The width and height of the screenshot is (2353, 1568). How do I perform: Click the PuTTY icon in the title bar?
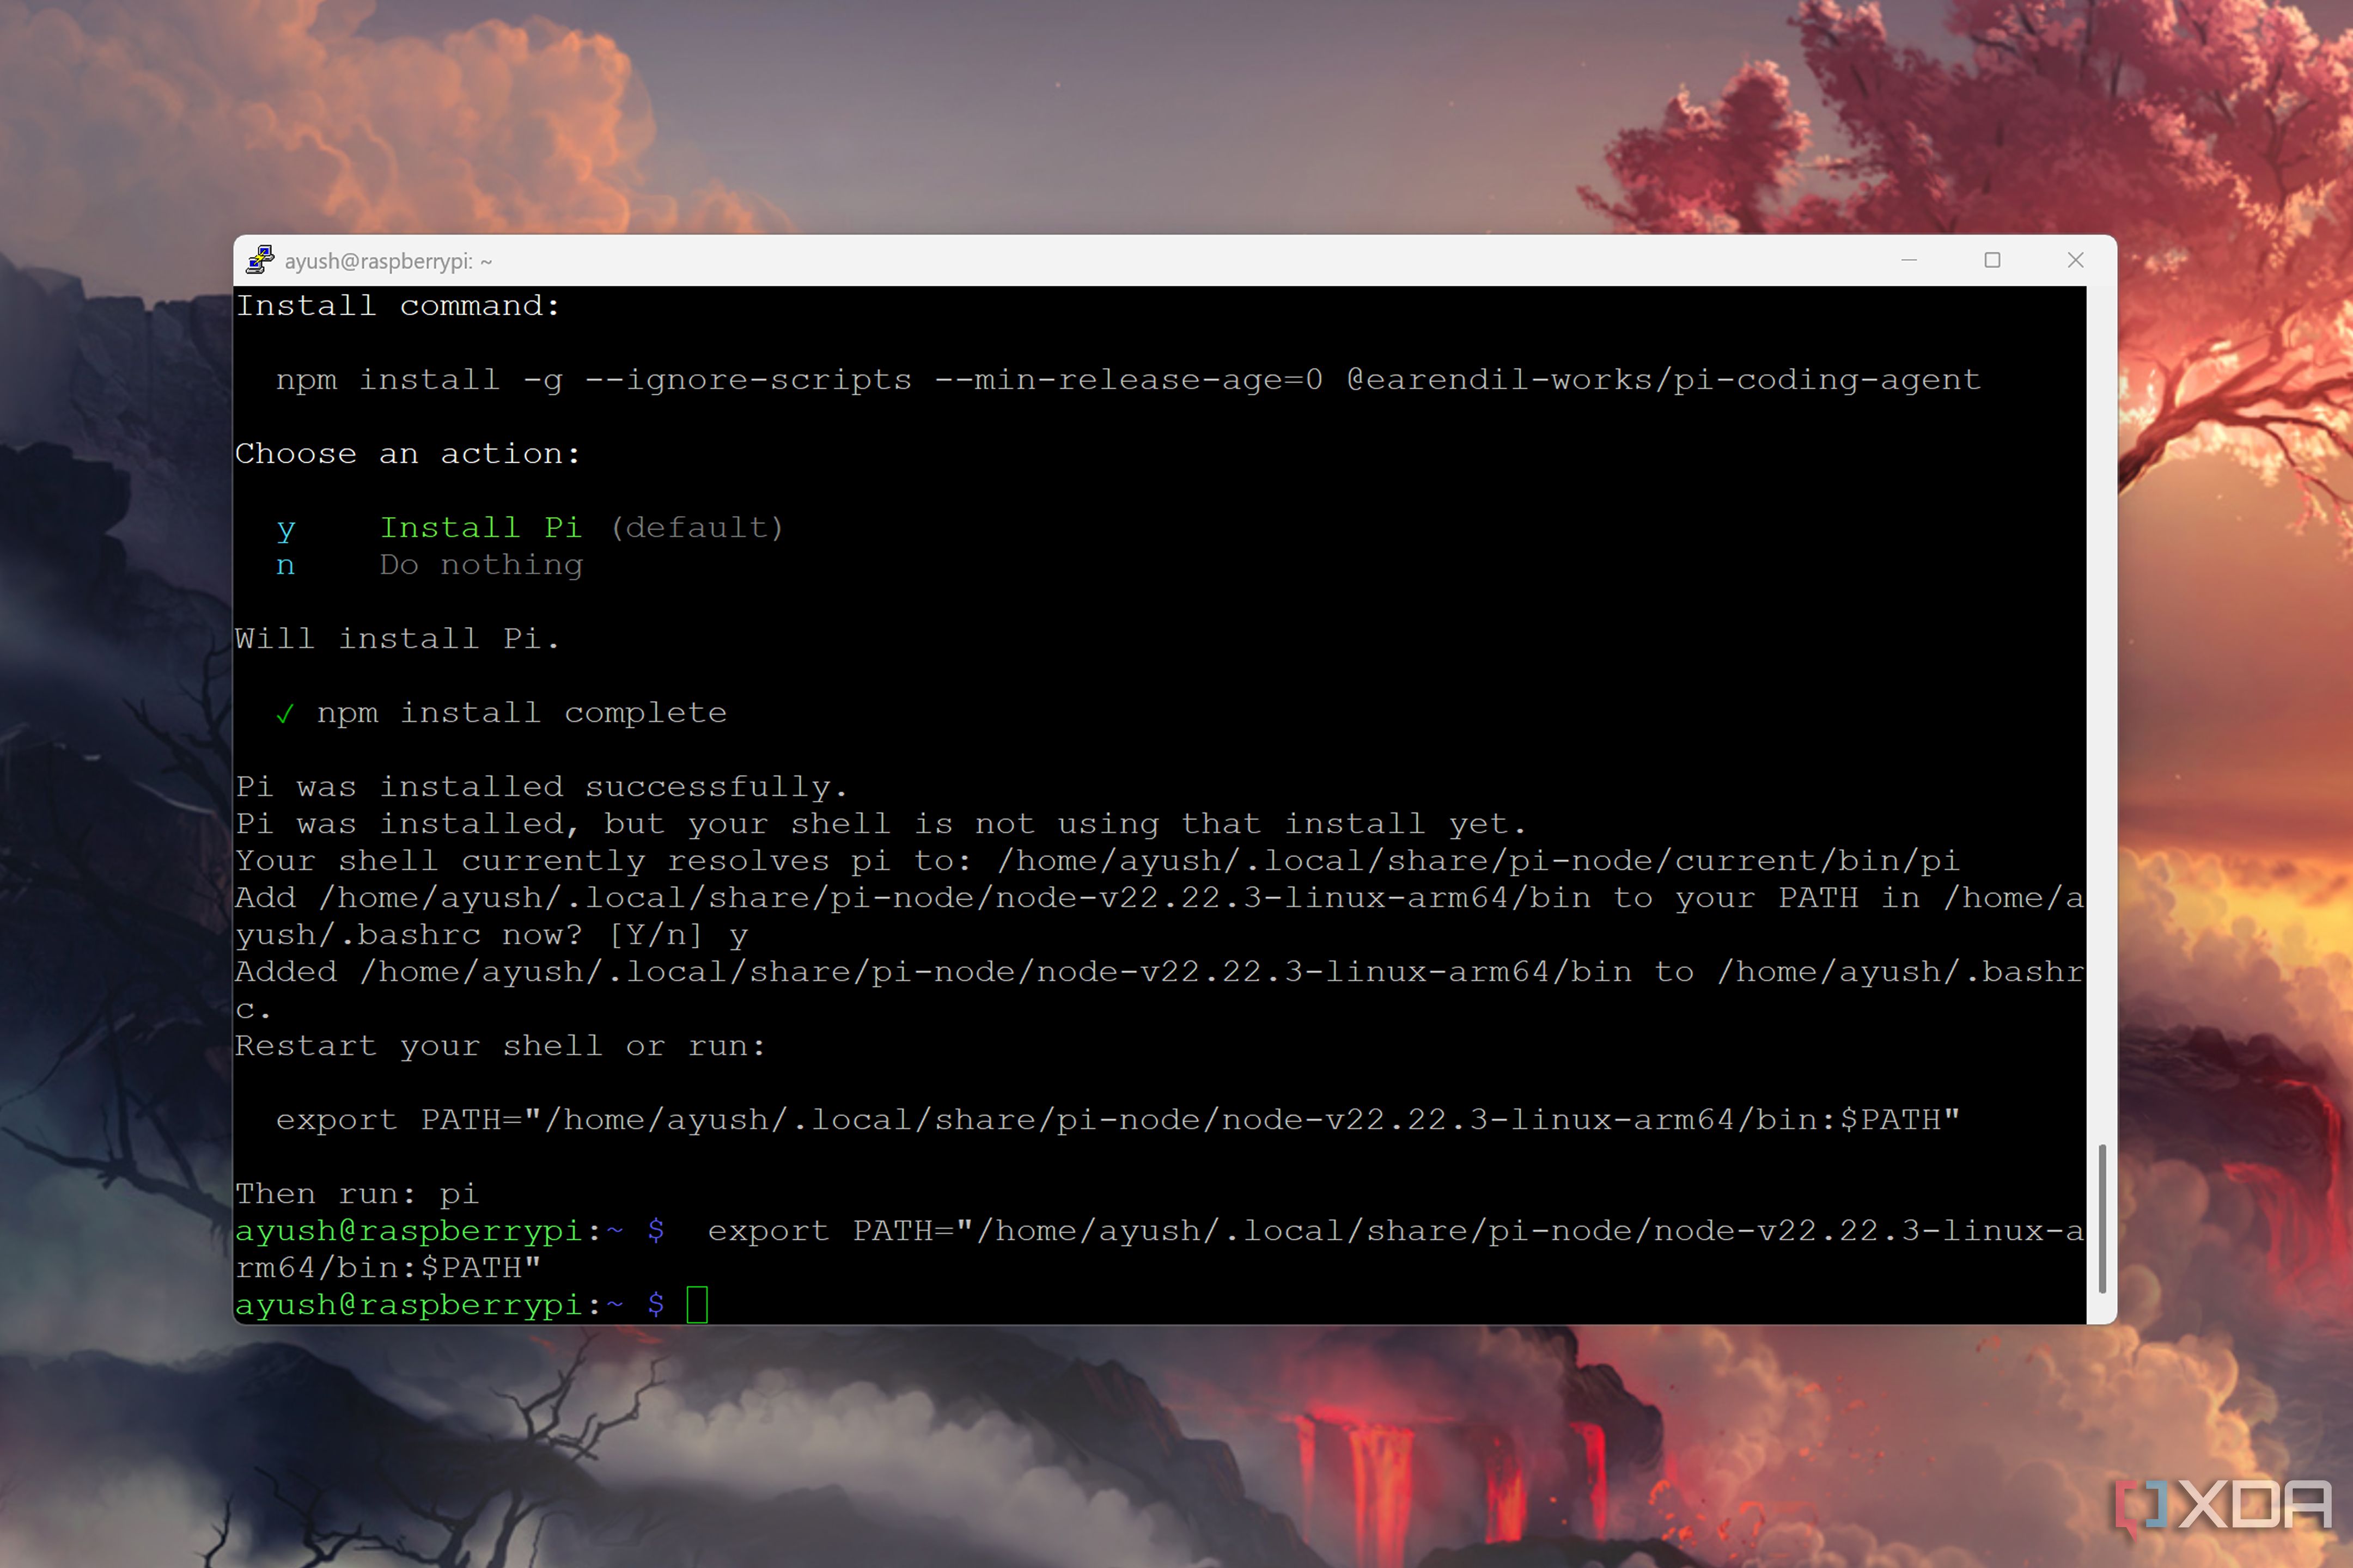click(x=260, y=260)
